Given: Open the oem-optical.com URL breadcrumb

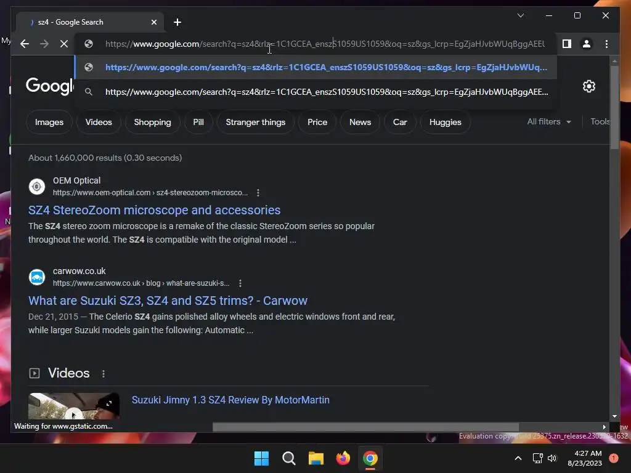Looking at the screenshot, I should tap(150, 193).
